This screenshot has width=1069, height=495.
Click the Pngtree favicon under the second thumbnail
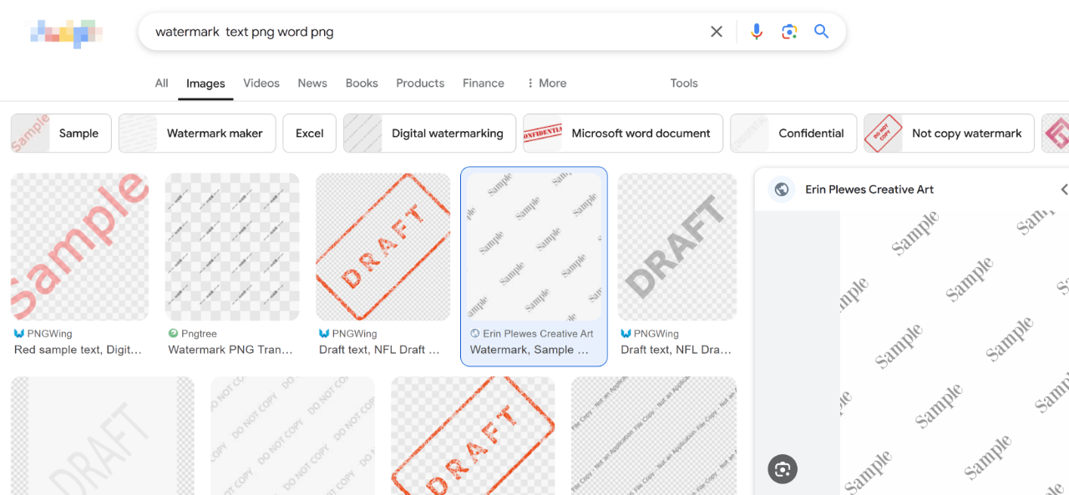[173, 333]
